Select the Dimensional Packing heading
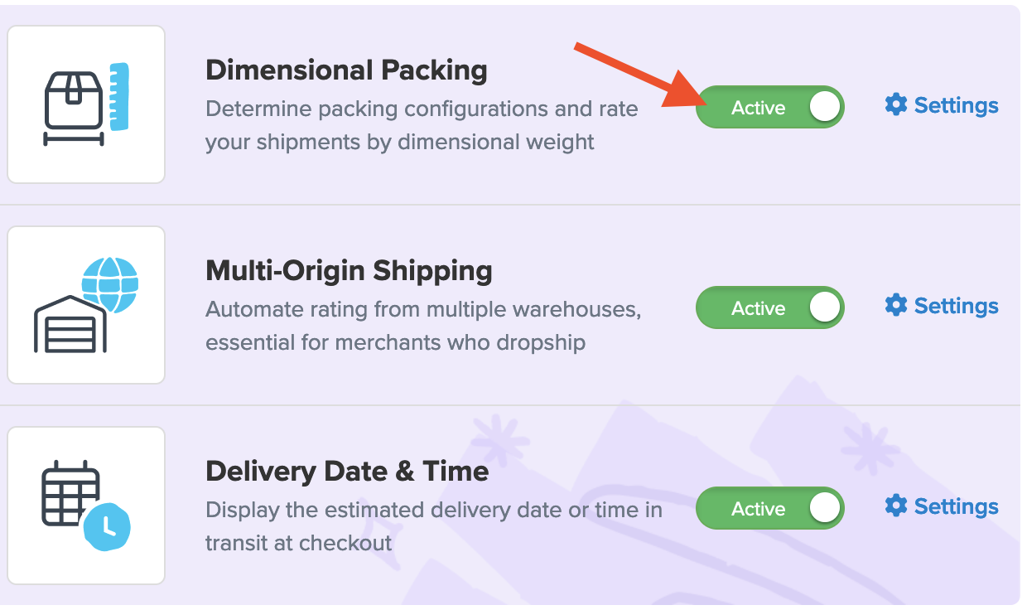 coord(346,70)
